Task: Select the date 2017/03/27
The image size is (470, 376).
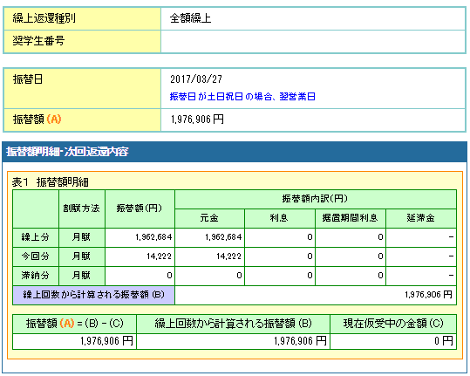Action: (196, 79)
